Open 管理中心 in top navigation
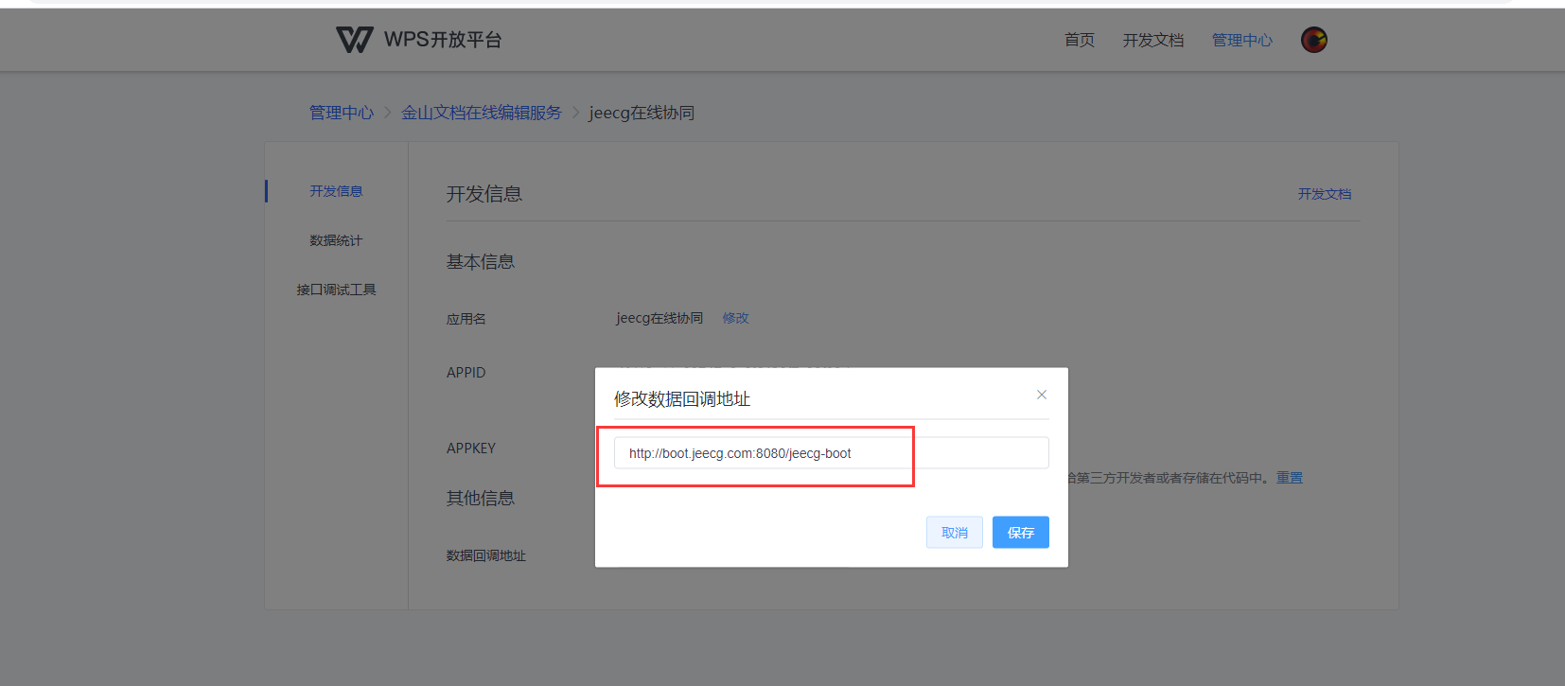1565x686 pixels. (1242, 40)
